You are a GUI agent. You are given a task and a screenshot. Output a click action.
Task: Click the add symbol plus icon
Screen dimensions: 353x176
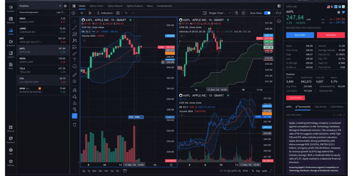coord(73,13)
